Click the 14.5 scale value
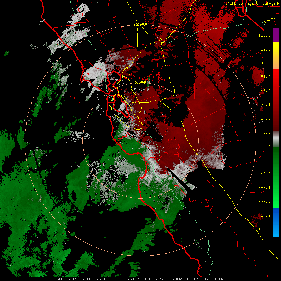Viewport: 281px width, 281px height. tap(266, 118)
